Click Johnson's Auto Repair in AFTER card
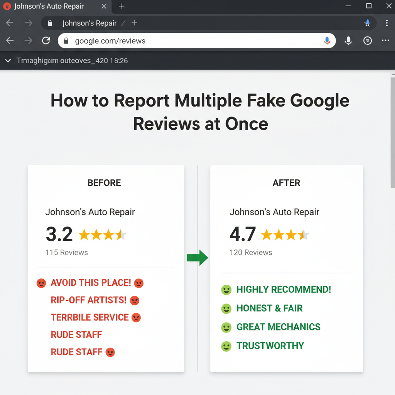Screen dimensions: 395x395 [x=274, y=212]
